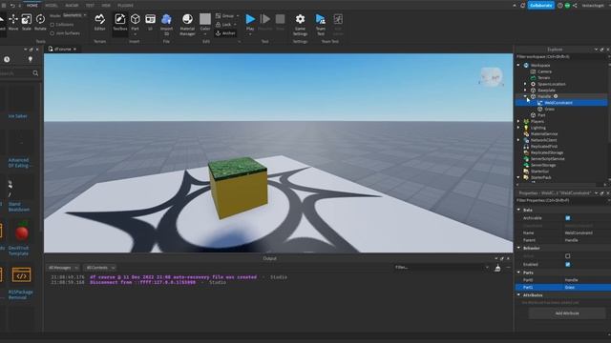Screen dimensions: 611x343
Task: Switch to the AVATAR ribbon tab
Action: (72, 6)
